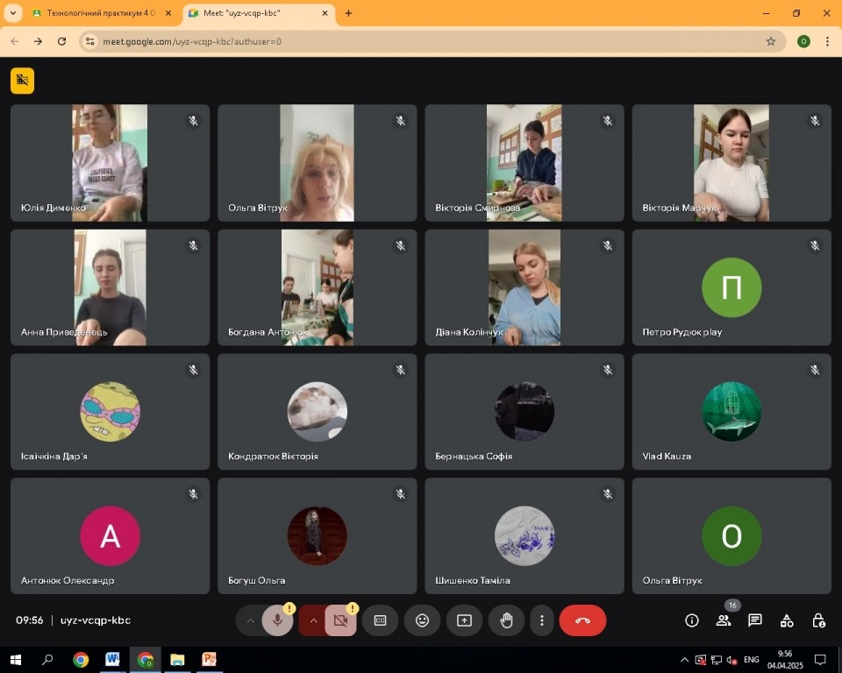Leave the call with the red button
This screenshot has width=842, height=673.
582,620
